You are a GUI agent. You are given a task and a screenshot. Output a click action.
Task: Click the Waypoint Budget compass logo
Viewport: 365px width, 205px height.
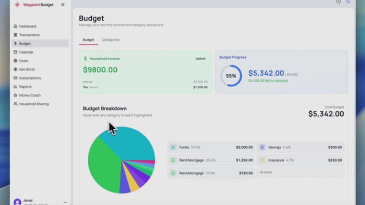coord(17,5)
